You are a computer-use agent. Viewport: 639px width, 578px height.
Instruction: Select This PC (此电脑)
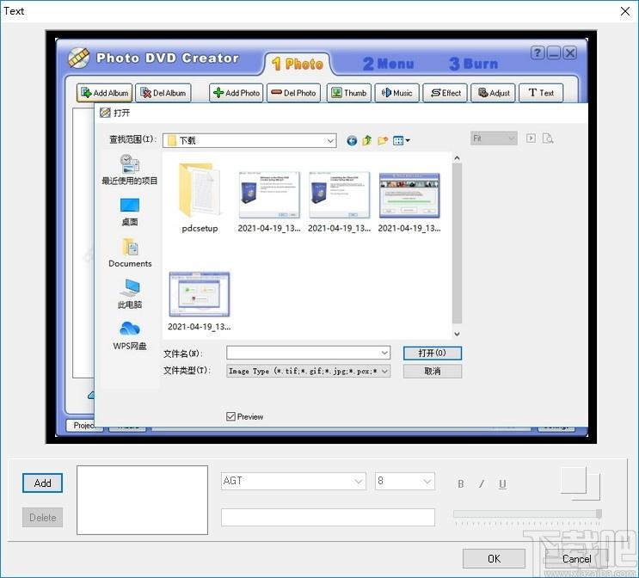pyautogui.click(x=130, y=293)
